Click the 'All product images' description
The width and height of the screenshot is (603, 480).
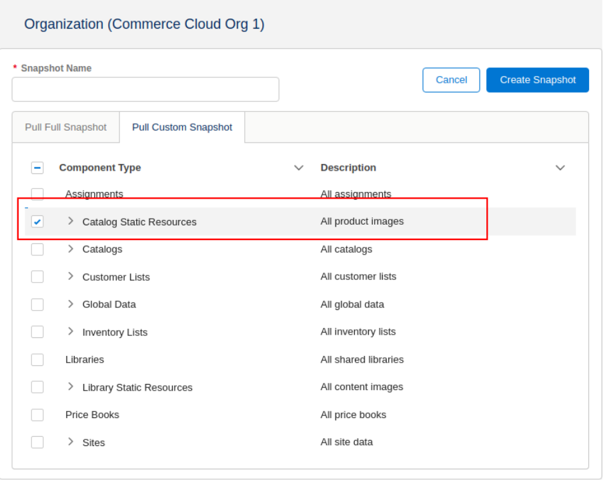click(x=362, y=221)
